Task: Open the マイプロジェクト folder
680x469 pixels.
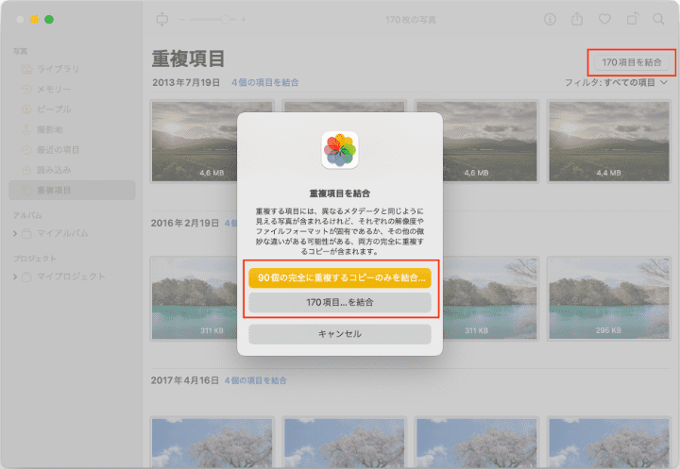Action: point(63,276)
